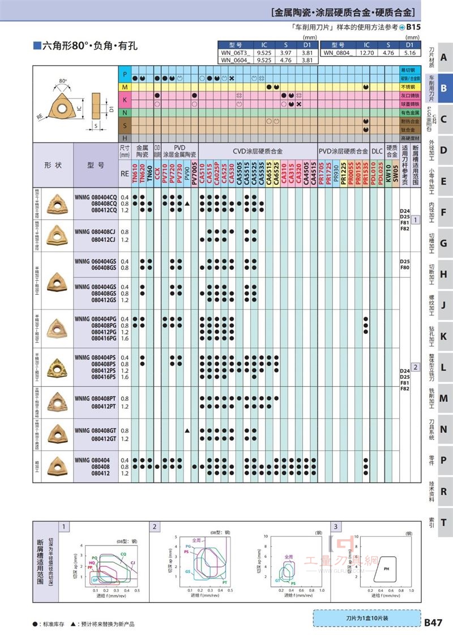Click the CA6525 grade column header

276,173
